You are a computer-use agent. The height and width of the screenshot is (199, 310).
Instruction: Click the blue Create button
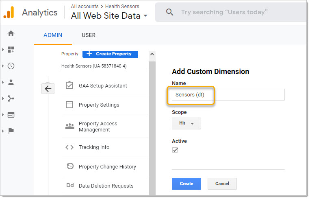186,184
